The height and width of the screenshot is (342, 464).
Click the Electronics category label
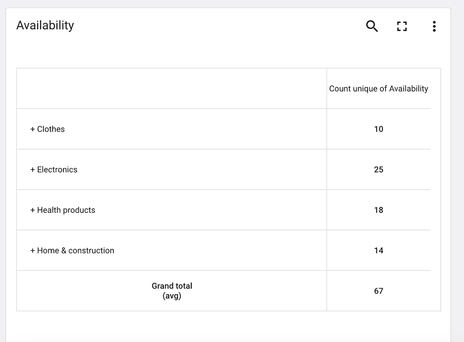(57, 170)
